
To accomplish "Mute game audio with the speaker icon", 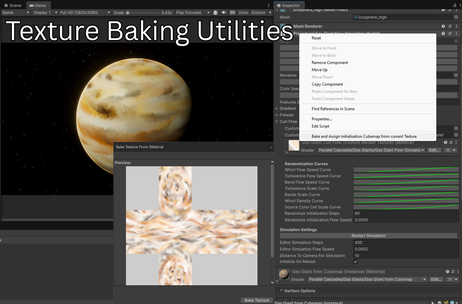I will click(x=224, y=12).
